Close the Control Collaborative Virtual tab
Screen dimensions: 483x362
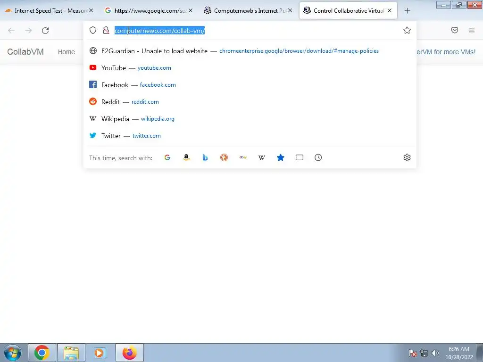390,10
